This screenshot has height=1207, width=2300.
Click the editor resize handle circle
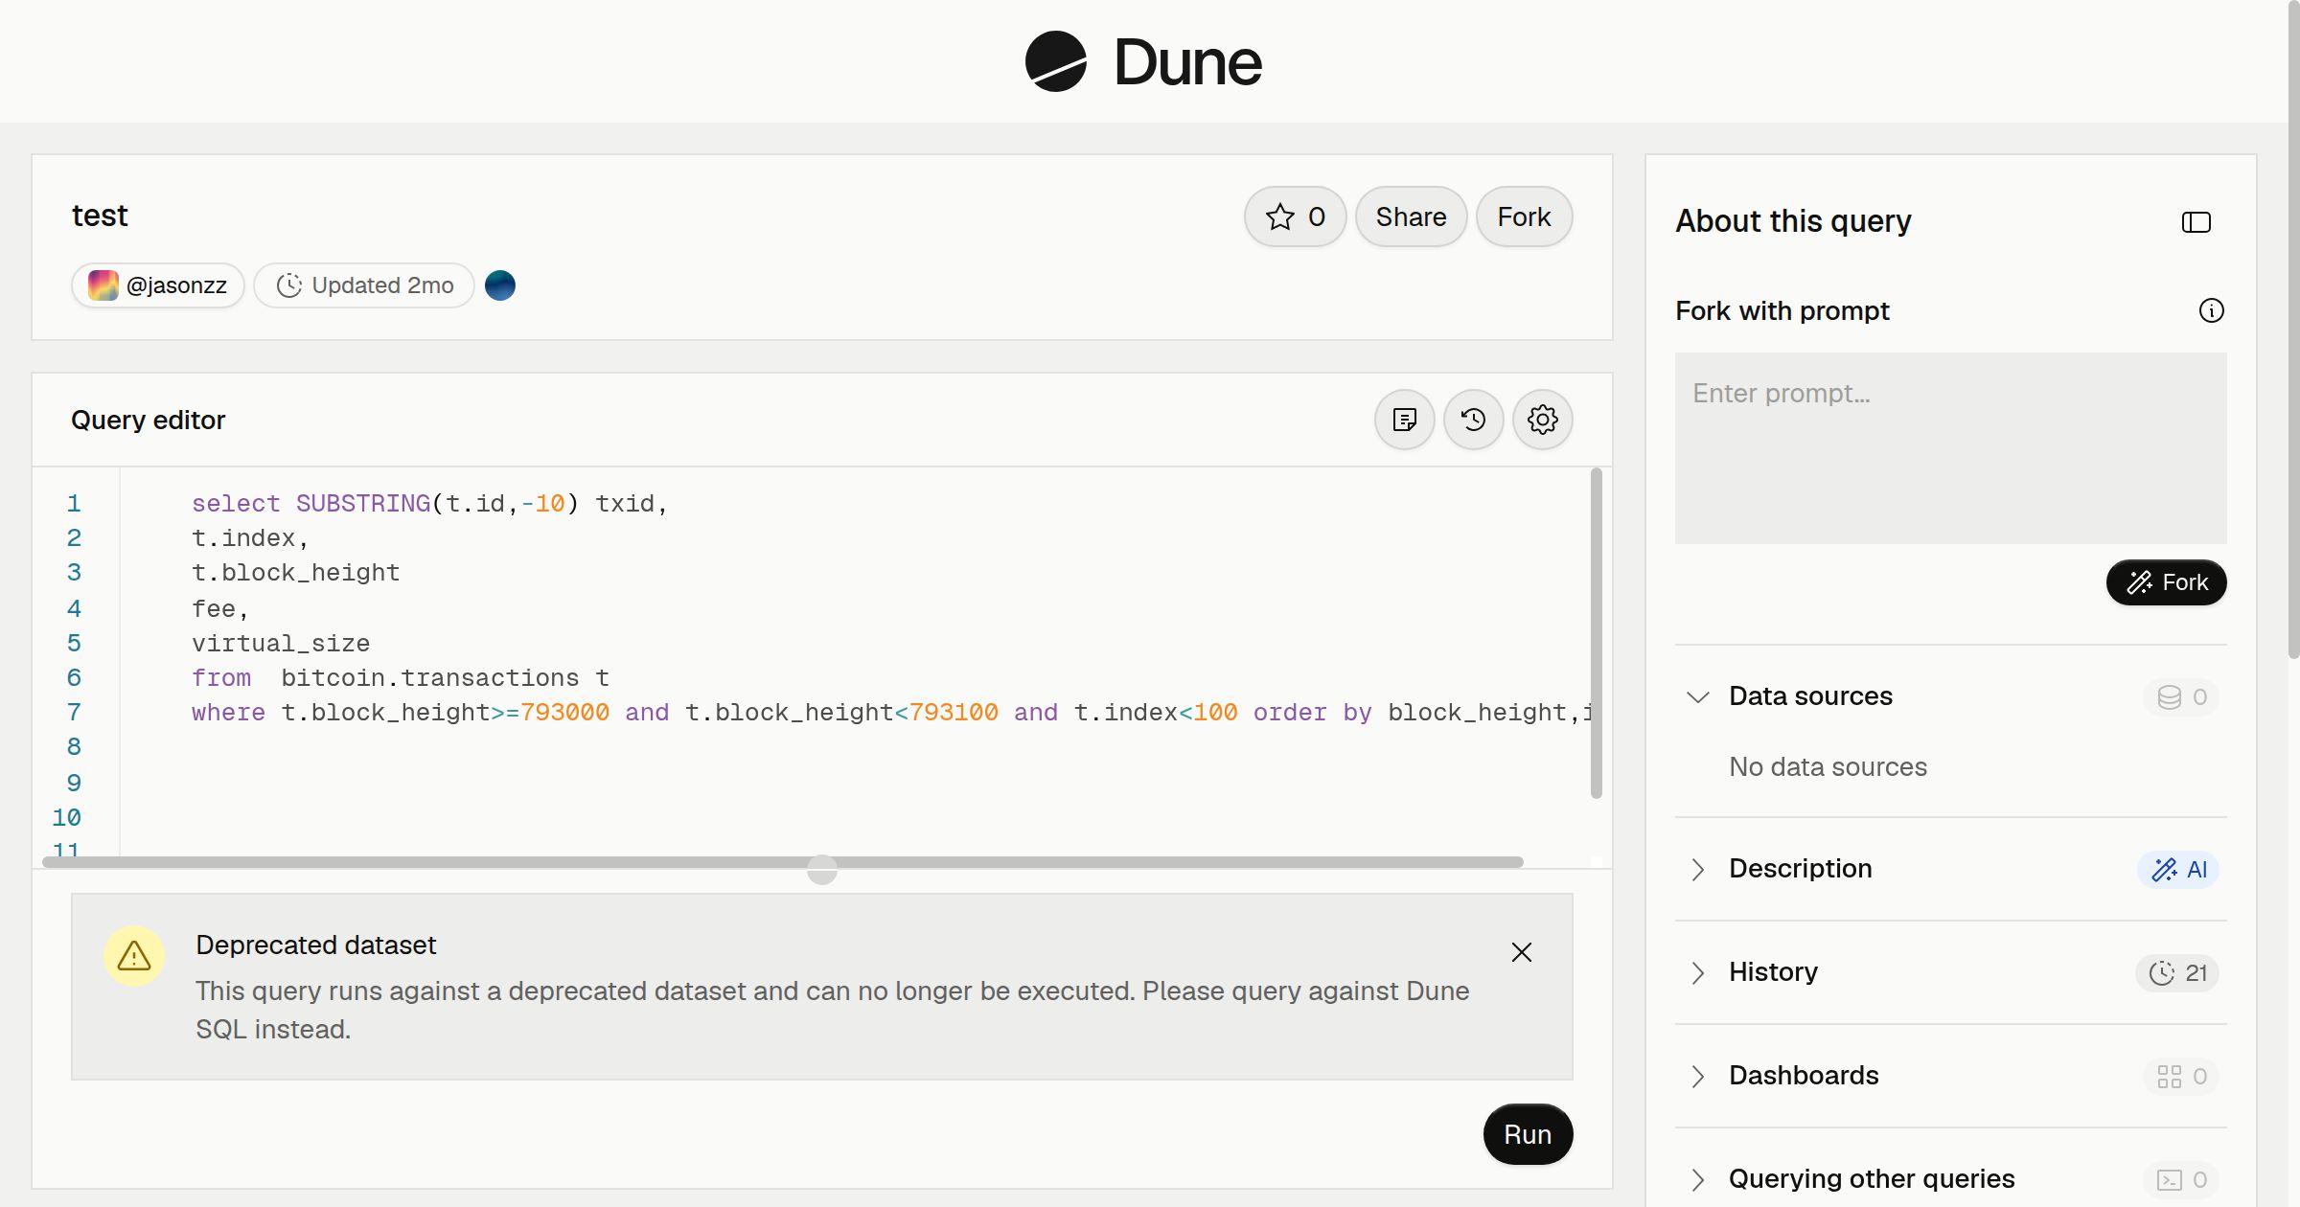[x=822, y=870]
